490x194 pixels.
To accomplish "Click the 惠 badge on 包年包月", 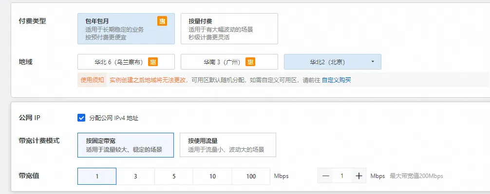I will [162, 21].
